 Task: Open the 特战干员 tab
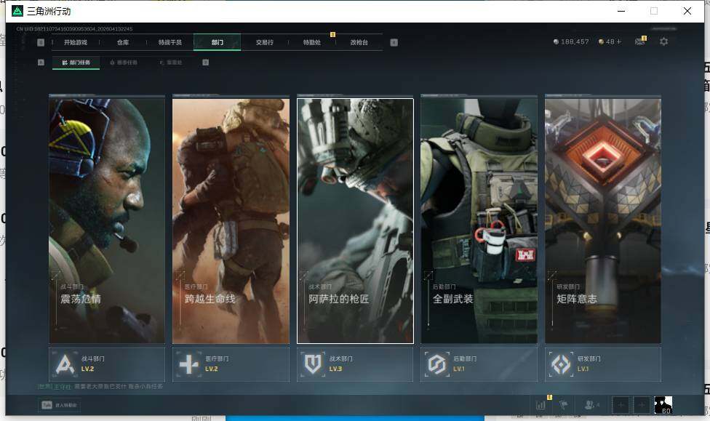coord(169,42)
